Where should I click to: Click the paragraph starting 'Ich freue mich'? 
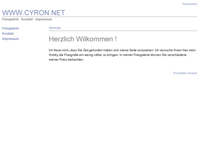(x=122, y=55)
